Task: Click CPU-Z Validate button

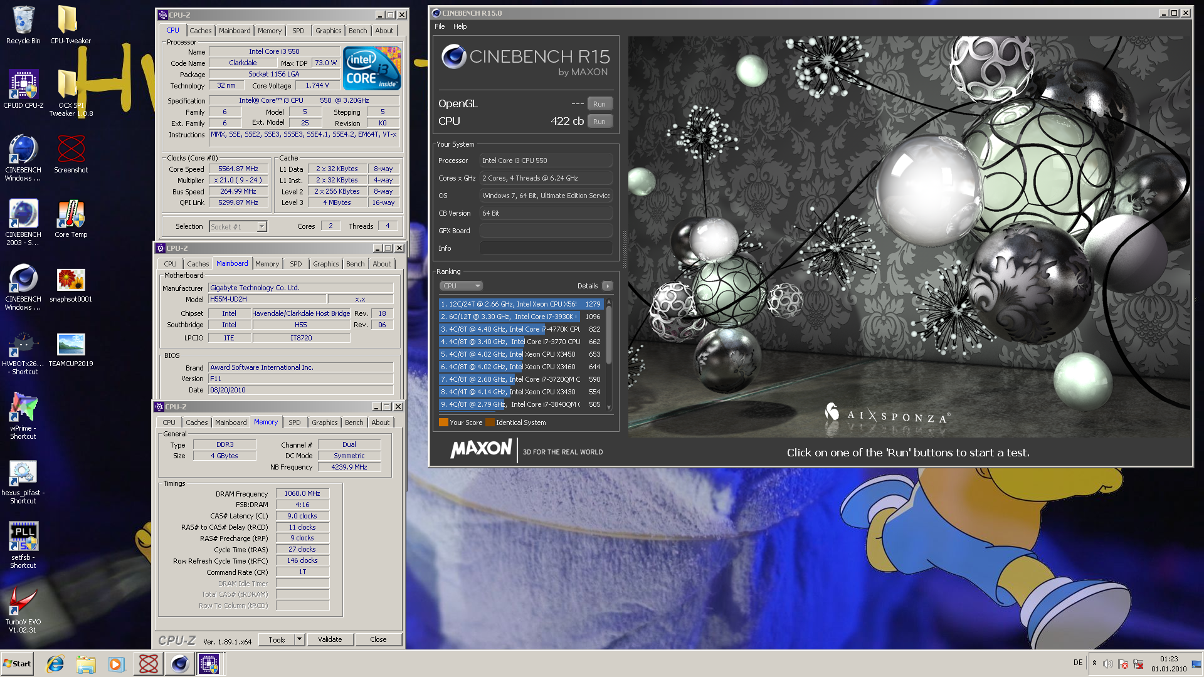Action: click(x=330, y=639)
